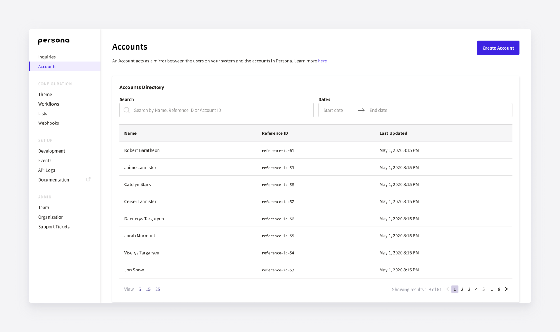Click the Name column header
The height and width of the screenshot is (332, 560).
131,133
